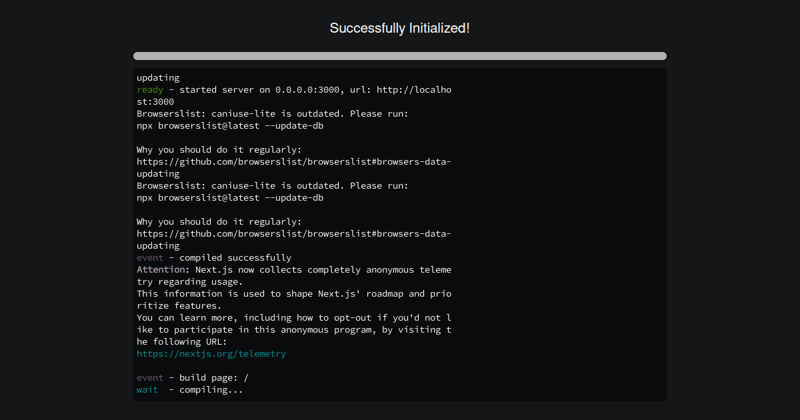Select the cyan wait keyword
This screenshot has width=800, height=420.
pos(147,389)
